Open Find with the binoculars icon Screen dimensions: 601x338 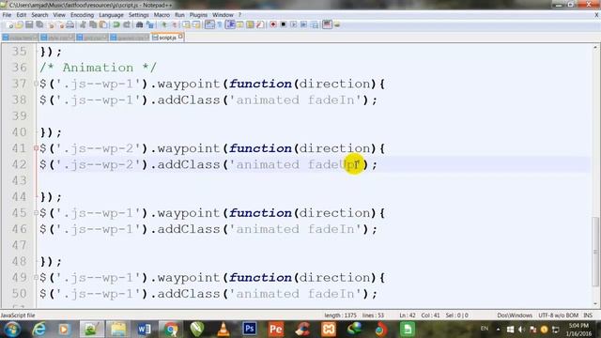[x=140, y=25]
